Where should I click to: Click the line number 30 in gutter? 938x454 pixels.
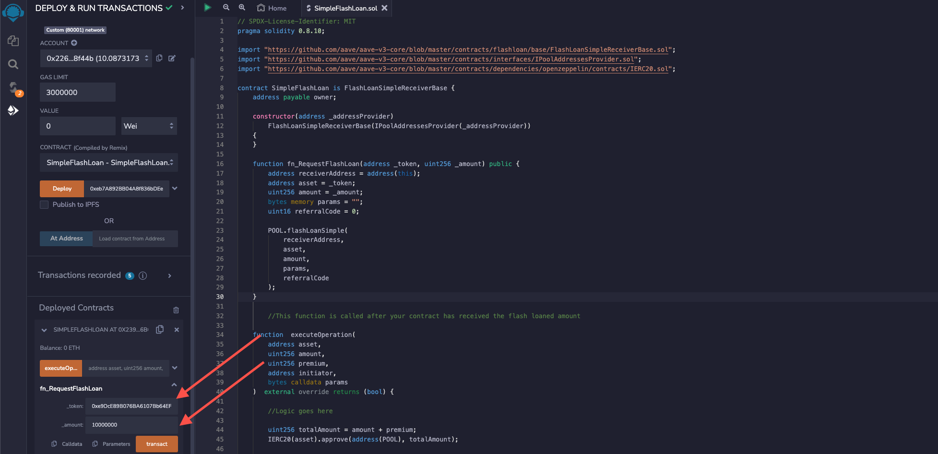(x=220, y=297)
